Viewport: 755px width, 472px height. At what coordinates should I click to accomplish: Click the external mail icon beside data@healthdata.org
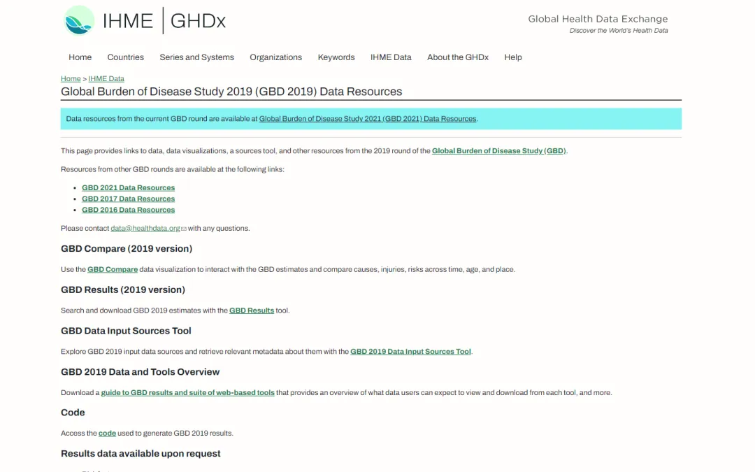point(183,229)
